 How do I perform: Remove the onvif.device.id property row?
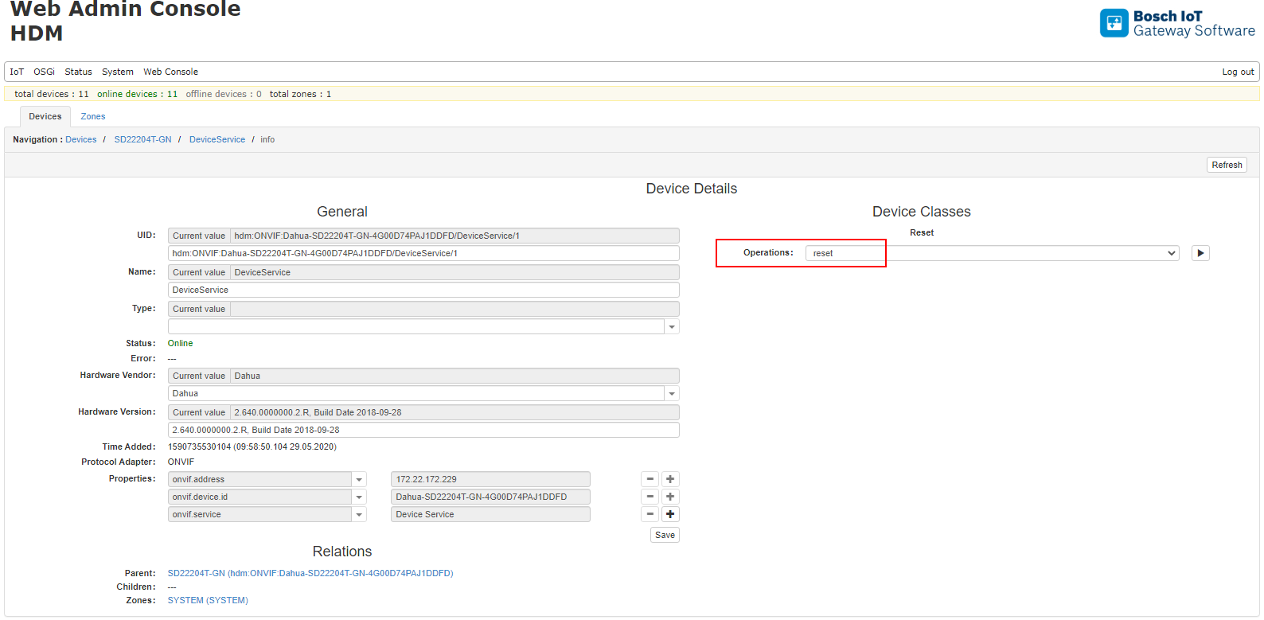click(650, 497)
